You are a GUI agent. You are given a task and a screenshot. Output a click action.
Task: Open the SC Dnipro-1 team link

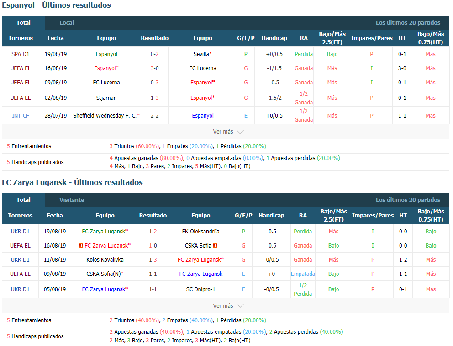(200, 289)
